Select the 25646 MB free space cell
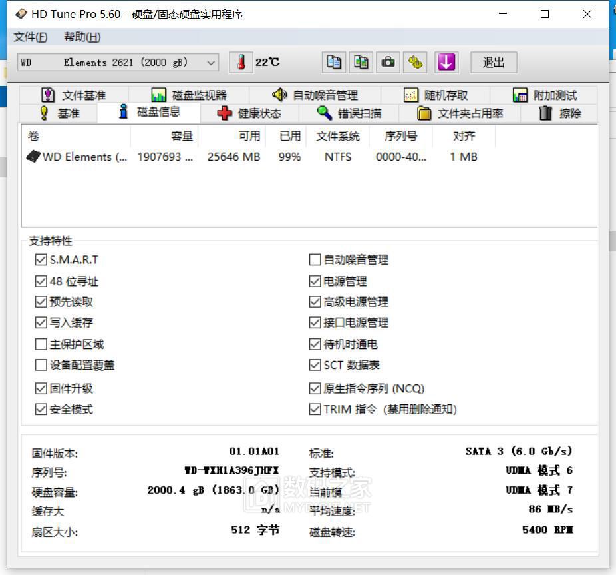Image resolution: width=616 pixels, height=575 pixels. (233, 157)
